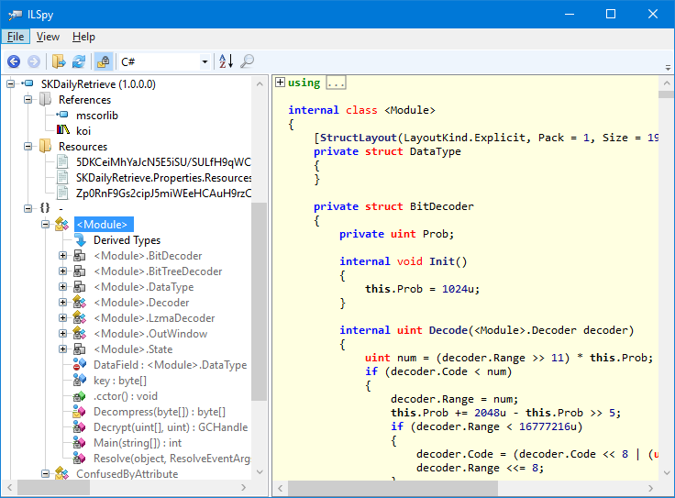Select <Module>.LzmaDecoder in the tree
The height and width of the screenshot is (498, 675).
(154, 318)
